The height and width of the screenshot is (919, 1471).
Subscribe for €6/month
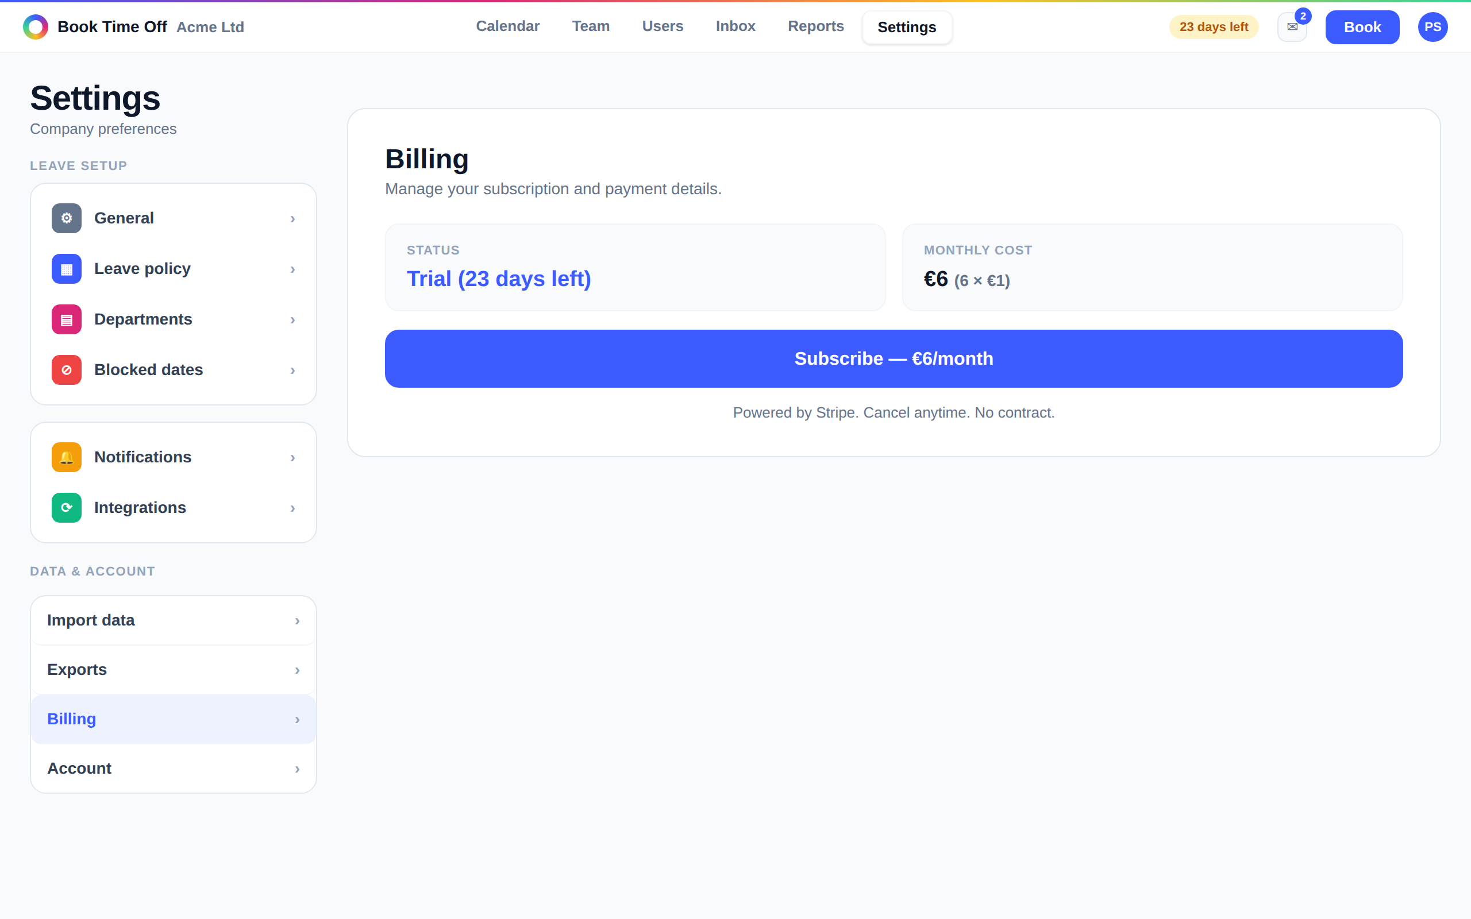pyautogui.click(x=894, y=358)
